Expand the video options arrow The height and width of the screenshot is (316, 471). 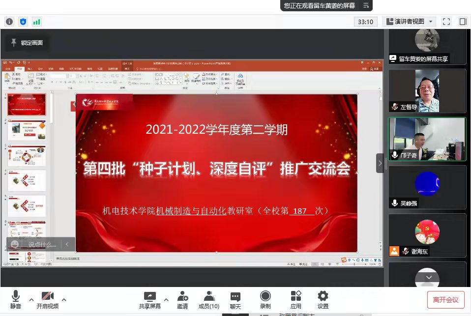pos(64,299)
